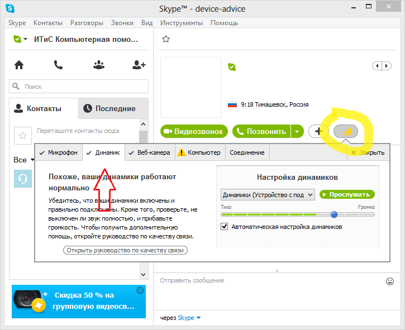Click the Skype logo in title bar
This screenshot has width=405, height=330.
(10, 8)
